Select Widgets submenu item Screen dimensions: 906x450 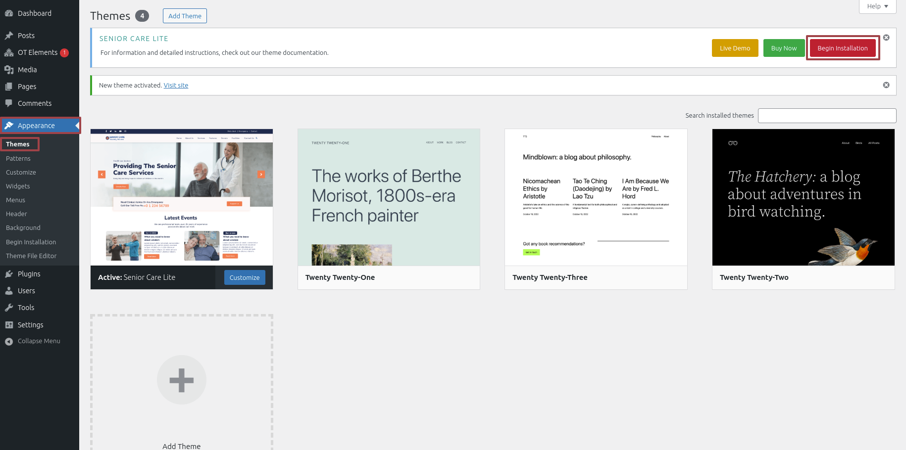18,186
